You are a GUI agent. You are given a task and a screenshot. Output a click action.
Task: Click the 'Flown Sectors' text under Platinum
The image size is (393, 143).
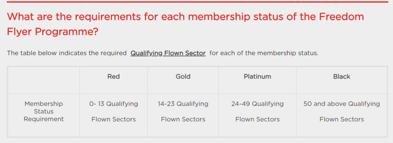coord(258,120)
